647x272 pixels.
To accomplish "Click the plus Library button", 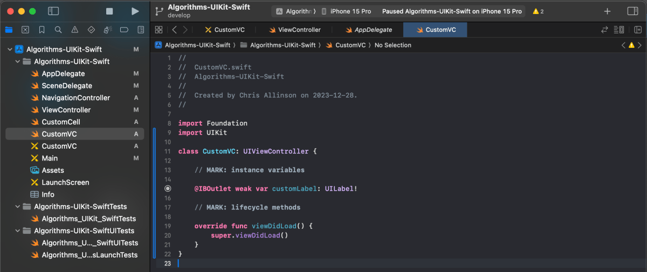I will point(607,11).
